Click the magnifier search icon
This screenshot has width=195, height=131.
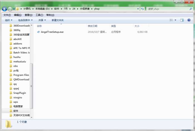coord(191,9)
